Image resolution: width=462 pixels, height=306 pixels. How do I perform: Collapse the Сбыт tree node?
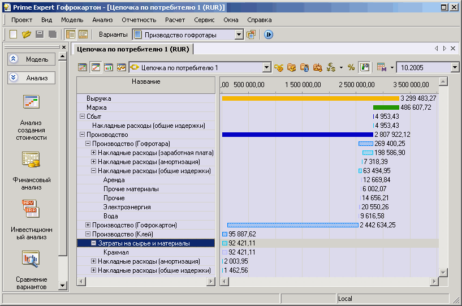point(82,117)
